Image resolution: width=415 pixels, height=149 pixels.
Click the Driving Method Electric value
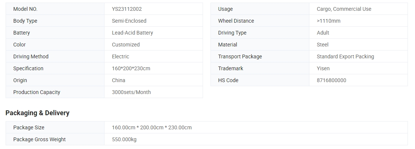(121, 56)
